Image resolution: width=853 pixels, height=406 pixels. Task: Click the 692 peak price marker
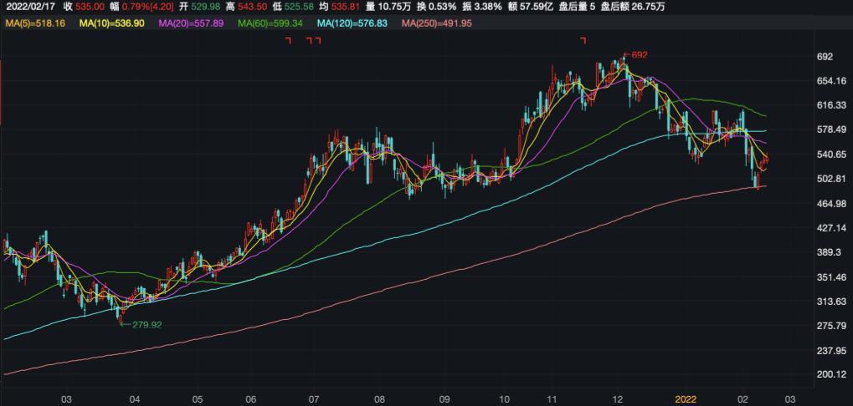click(x=636, y=55)
